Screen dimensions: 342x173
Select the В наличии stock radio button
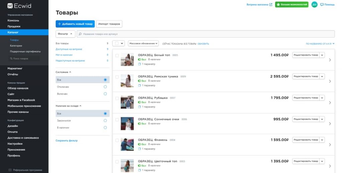pyautogui.click(x=105, y=128)
